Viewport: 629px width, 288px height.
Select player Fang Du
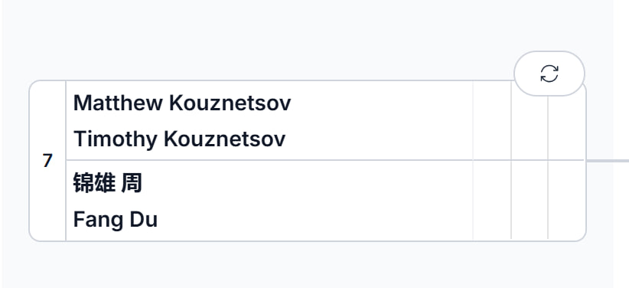click(x=115, y=220)
